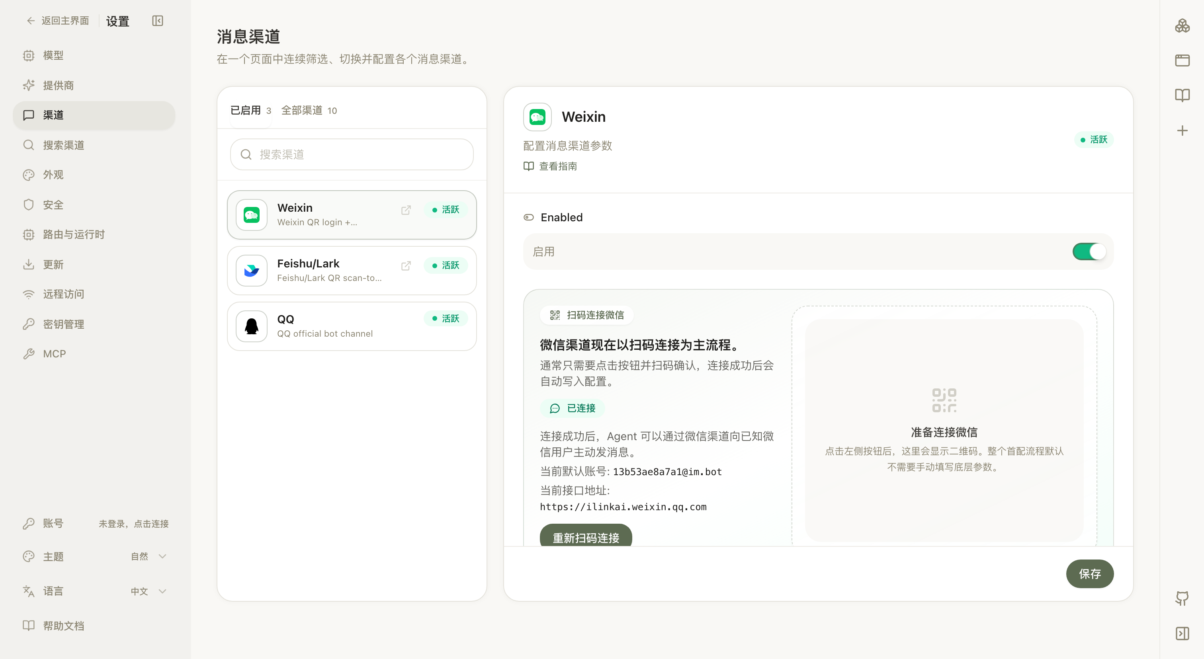
Task: Open external link icon on Weixin channel
Action: (406, 210)
